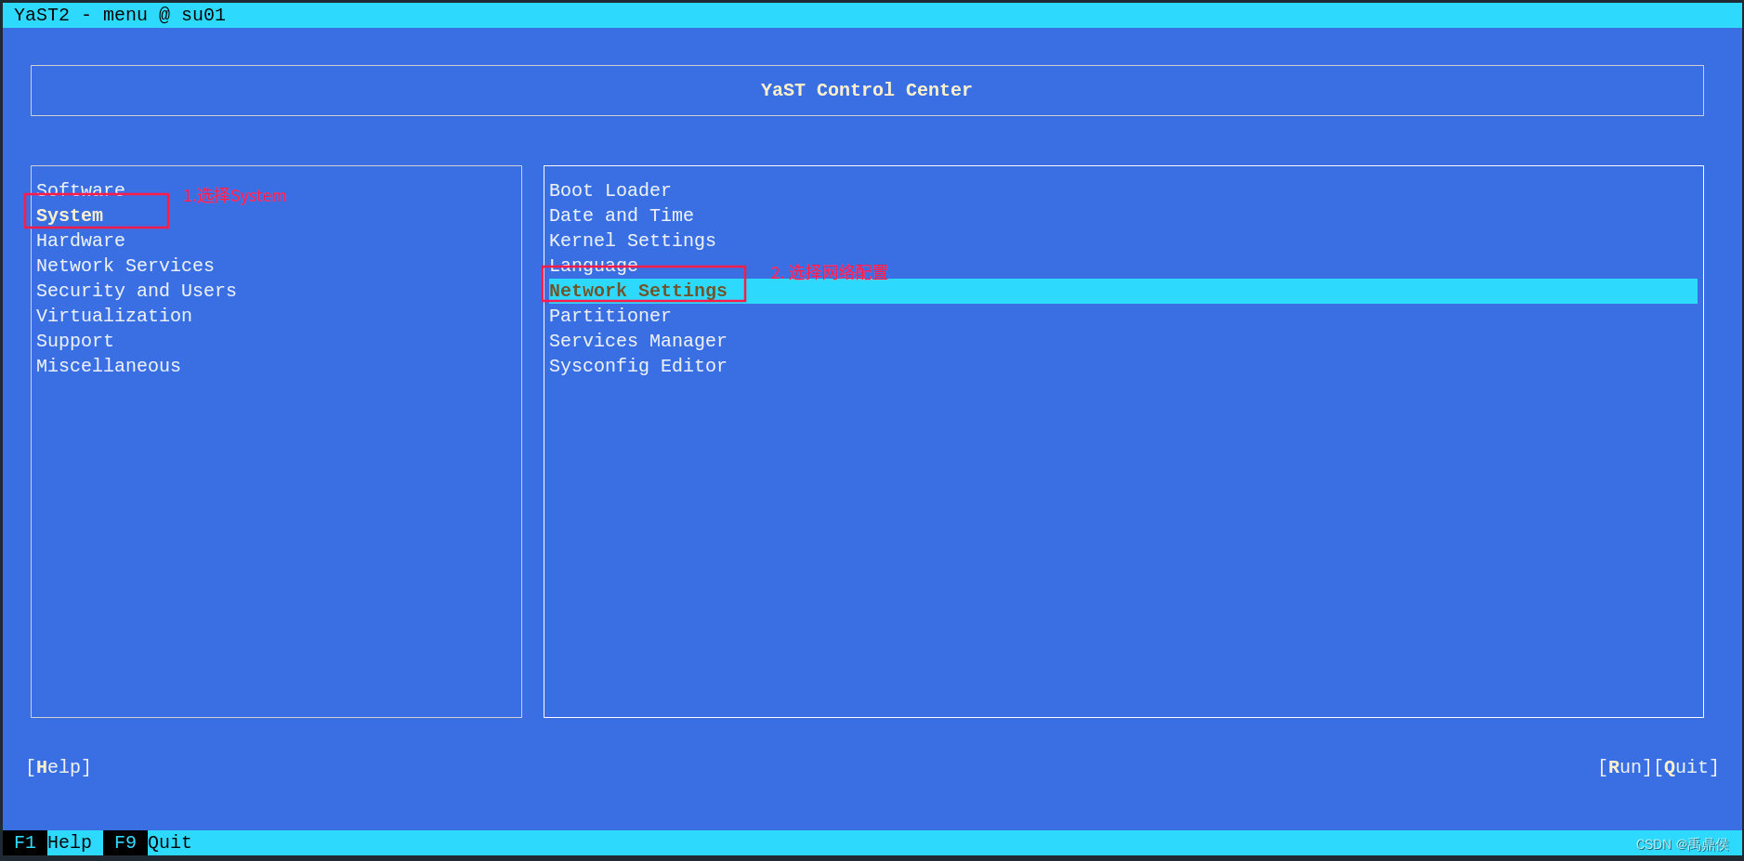This screenshot has width=1744, height=861.
Task: Select Sysconfig Editor module
Action: 638,366
